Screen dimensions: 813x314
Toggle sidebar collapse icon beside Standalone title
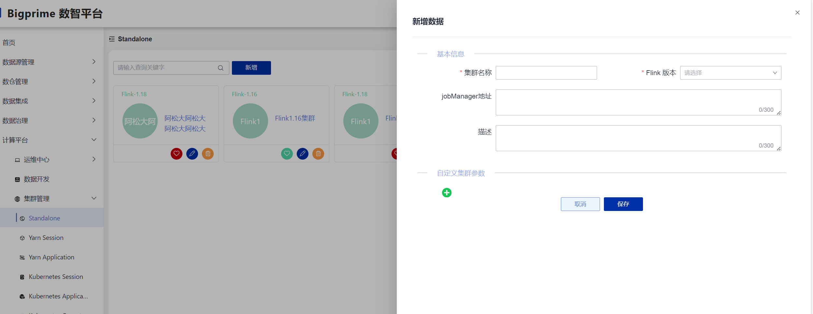tap(112, 39)
